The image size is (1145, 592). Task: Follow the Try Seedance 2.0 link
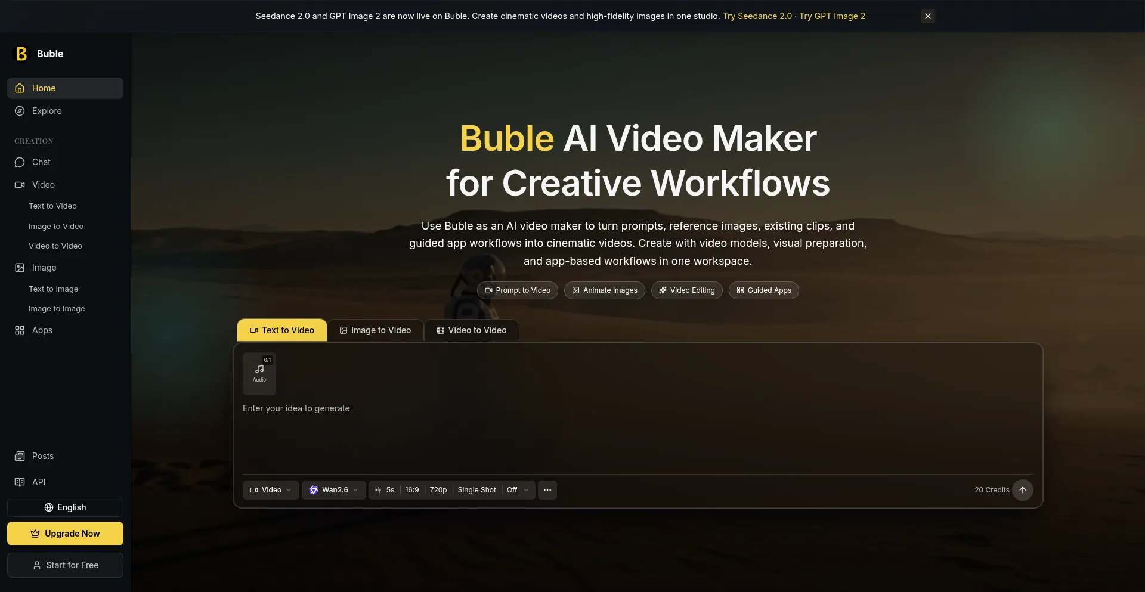(x=757, y=16)
